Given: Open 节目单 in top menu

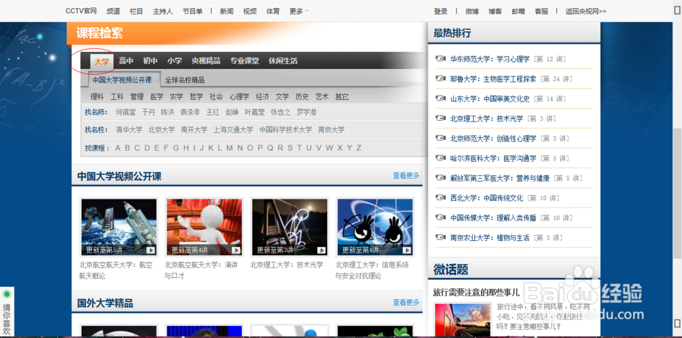Looking at the screenshot, I should pos(192,12).
